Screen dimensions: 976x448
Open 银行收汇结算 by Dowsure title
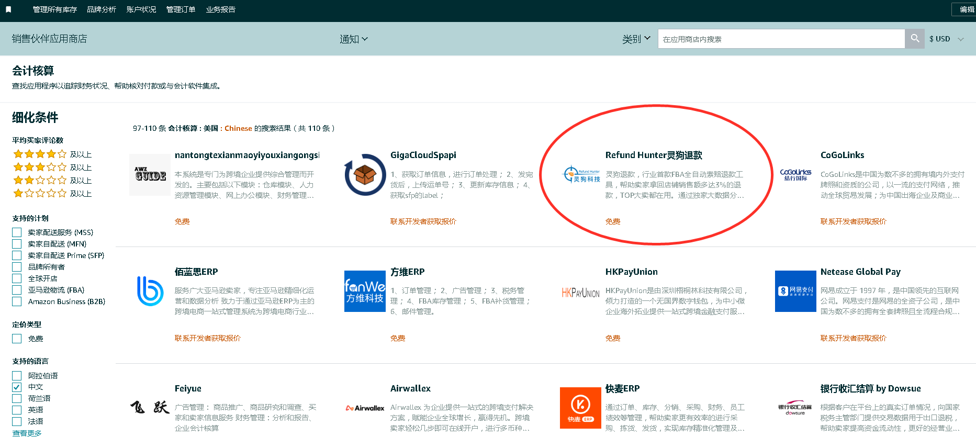pos(871,388)
